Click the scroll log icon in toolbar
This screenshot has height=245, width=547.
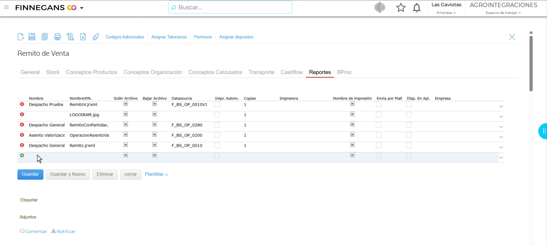[x=70, y=37]
